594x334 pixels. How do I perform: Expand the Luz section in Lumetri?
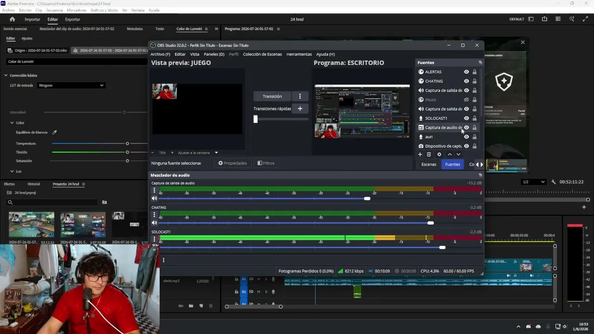tap(12, 171)
